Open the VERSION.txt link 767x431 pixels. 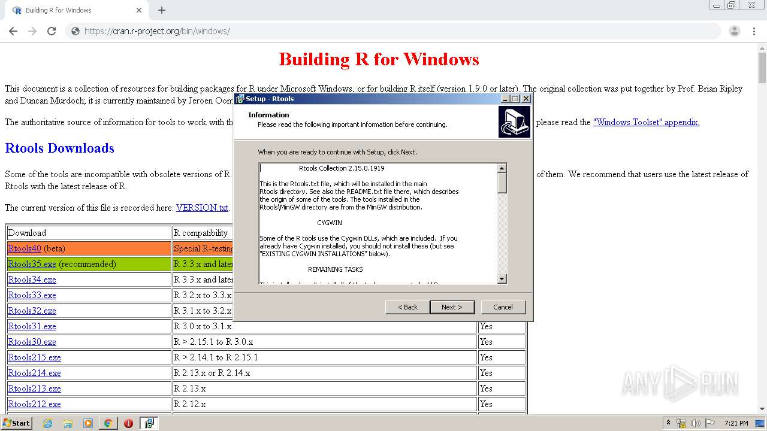tap(202, 208)
